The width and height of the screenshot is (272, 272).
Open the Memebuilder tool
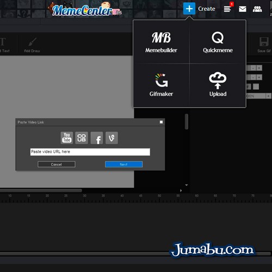tap(161, 42)
